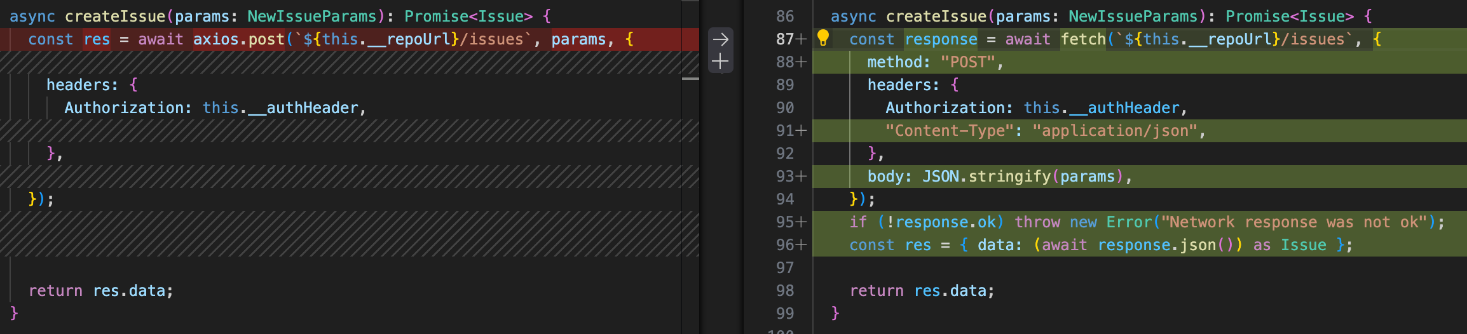Screen dimensions: 1467x334
Task: Click the plus icon under the revert arrow
Action: click(720, 62)
